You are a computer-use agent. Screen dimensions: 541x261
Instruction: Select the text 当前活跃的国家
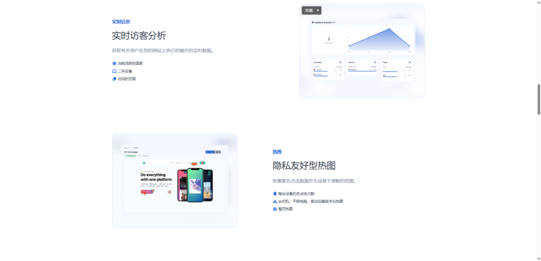[x=130, y=63]
